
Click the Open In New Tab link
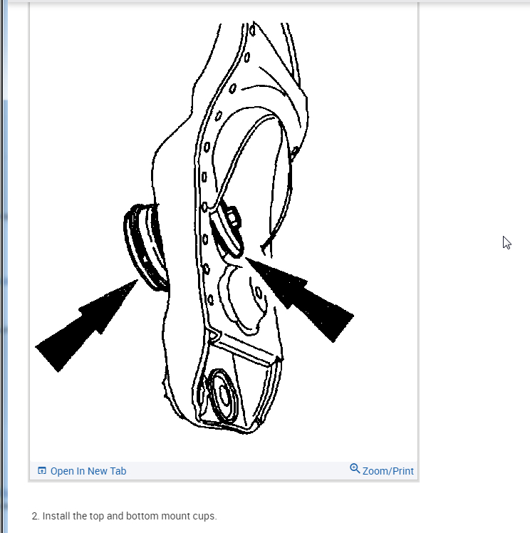point(82,471)
